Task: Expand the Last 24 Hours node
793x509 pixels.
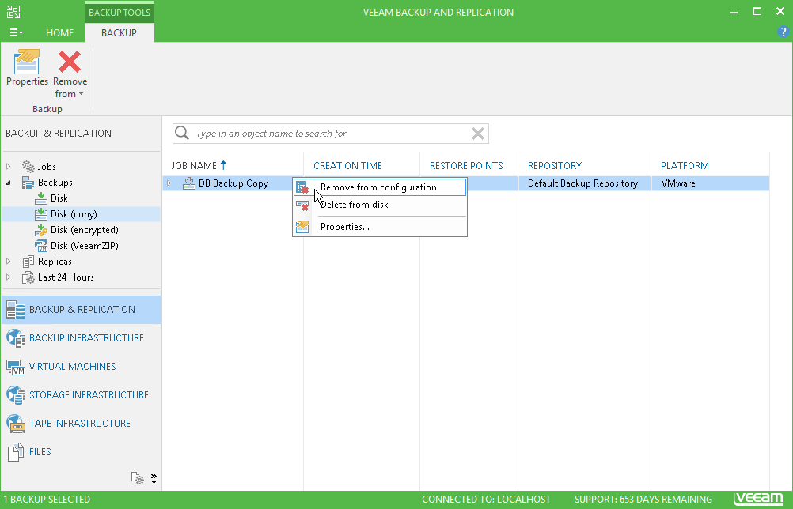Action: point(9,277)
